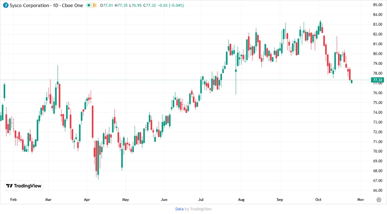
Task: Click the Mar label on time axis
Action: [48, 200]
